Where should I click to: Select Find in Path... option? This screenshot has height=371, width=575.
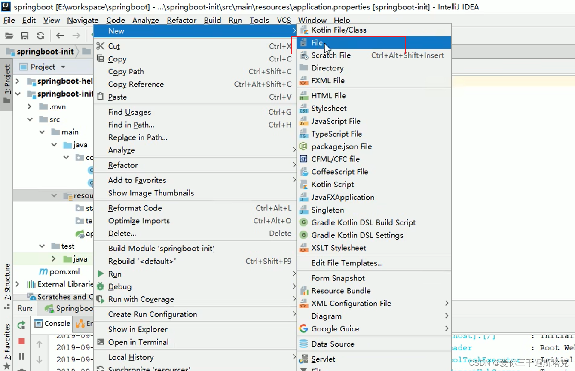195,125
